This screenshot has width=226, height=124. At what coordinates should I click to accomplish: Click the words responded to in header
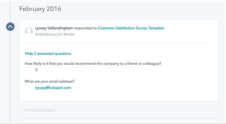tap(86, 28)
